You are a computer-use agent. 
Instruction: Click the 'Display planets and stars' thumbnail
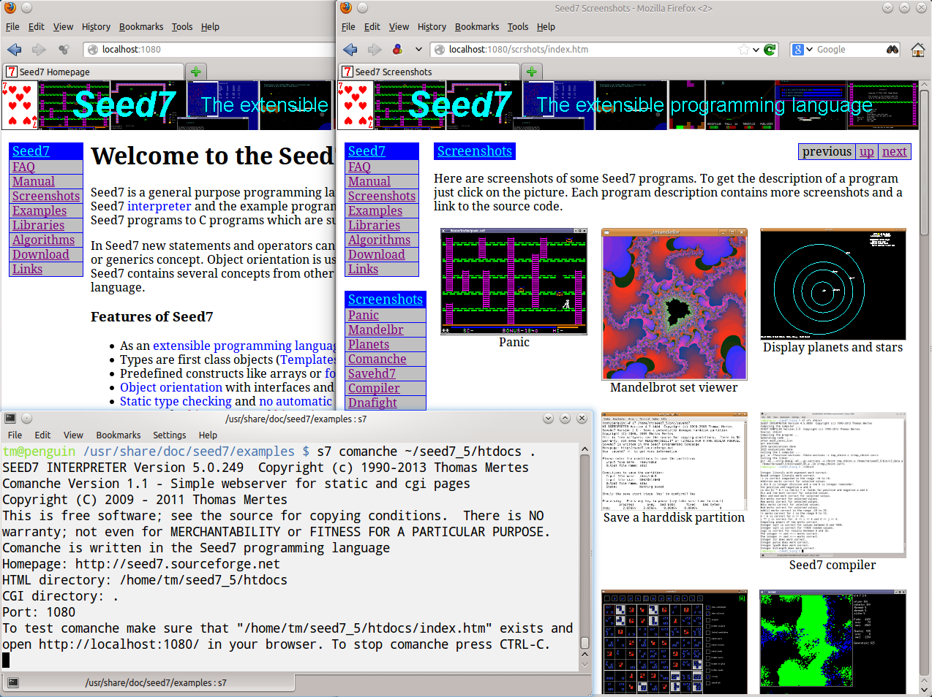pyautogui.click(x=833, y=283)
